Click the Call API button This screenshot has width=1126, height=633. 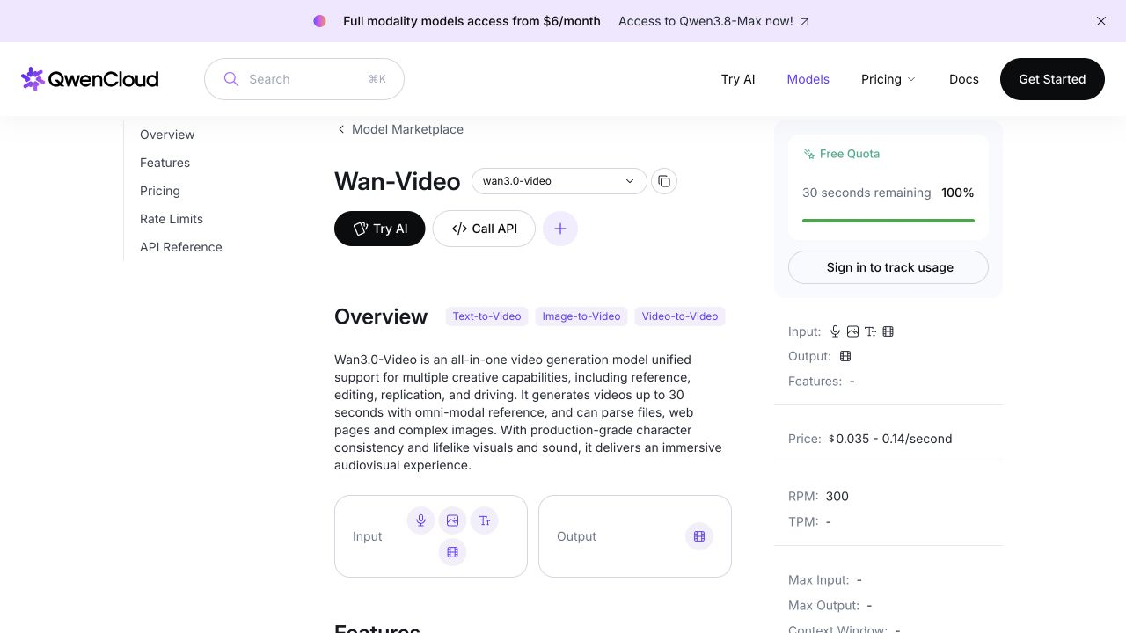(484, 229)
